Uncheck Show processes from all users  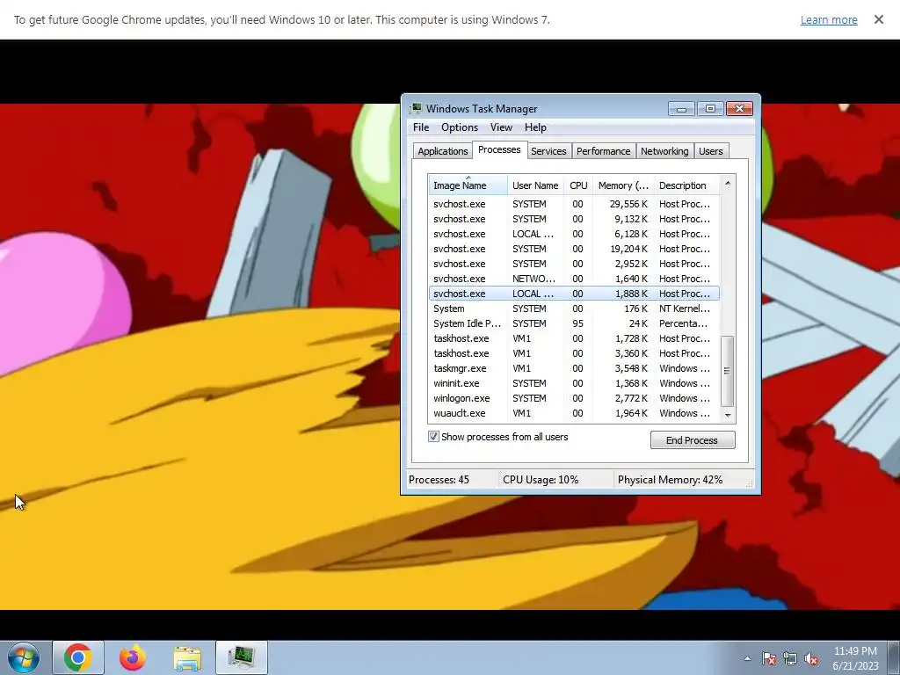433,437
